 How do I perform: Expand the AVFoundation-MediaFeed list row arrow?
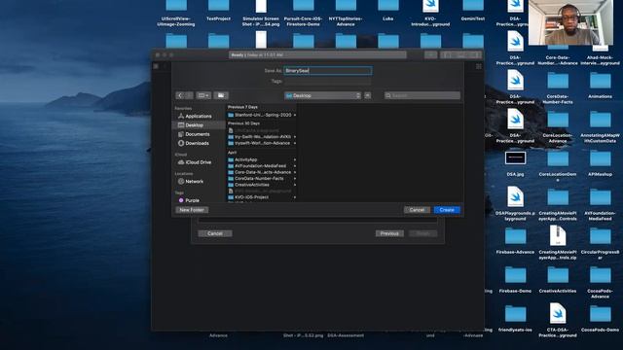(294, 166)
